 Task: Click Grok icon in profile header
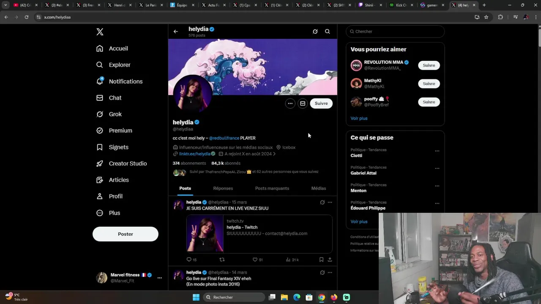315,32
